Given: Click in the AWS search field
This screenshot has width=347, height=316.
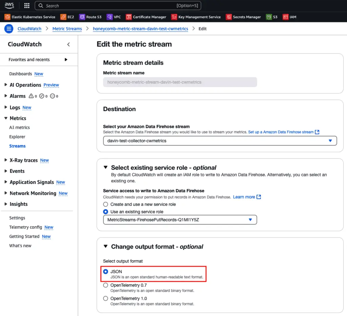Looking at the screenshot, I should (x=108, y=6).
